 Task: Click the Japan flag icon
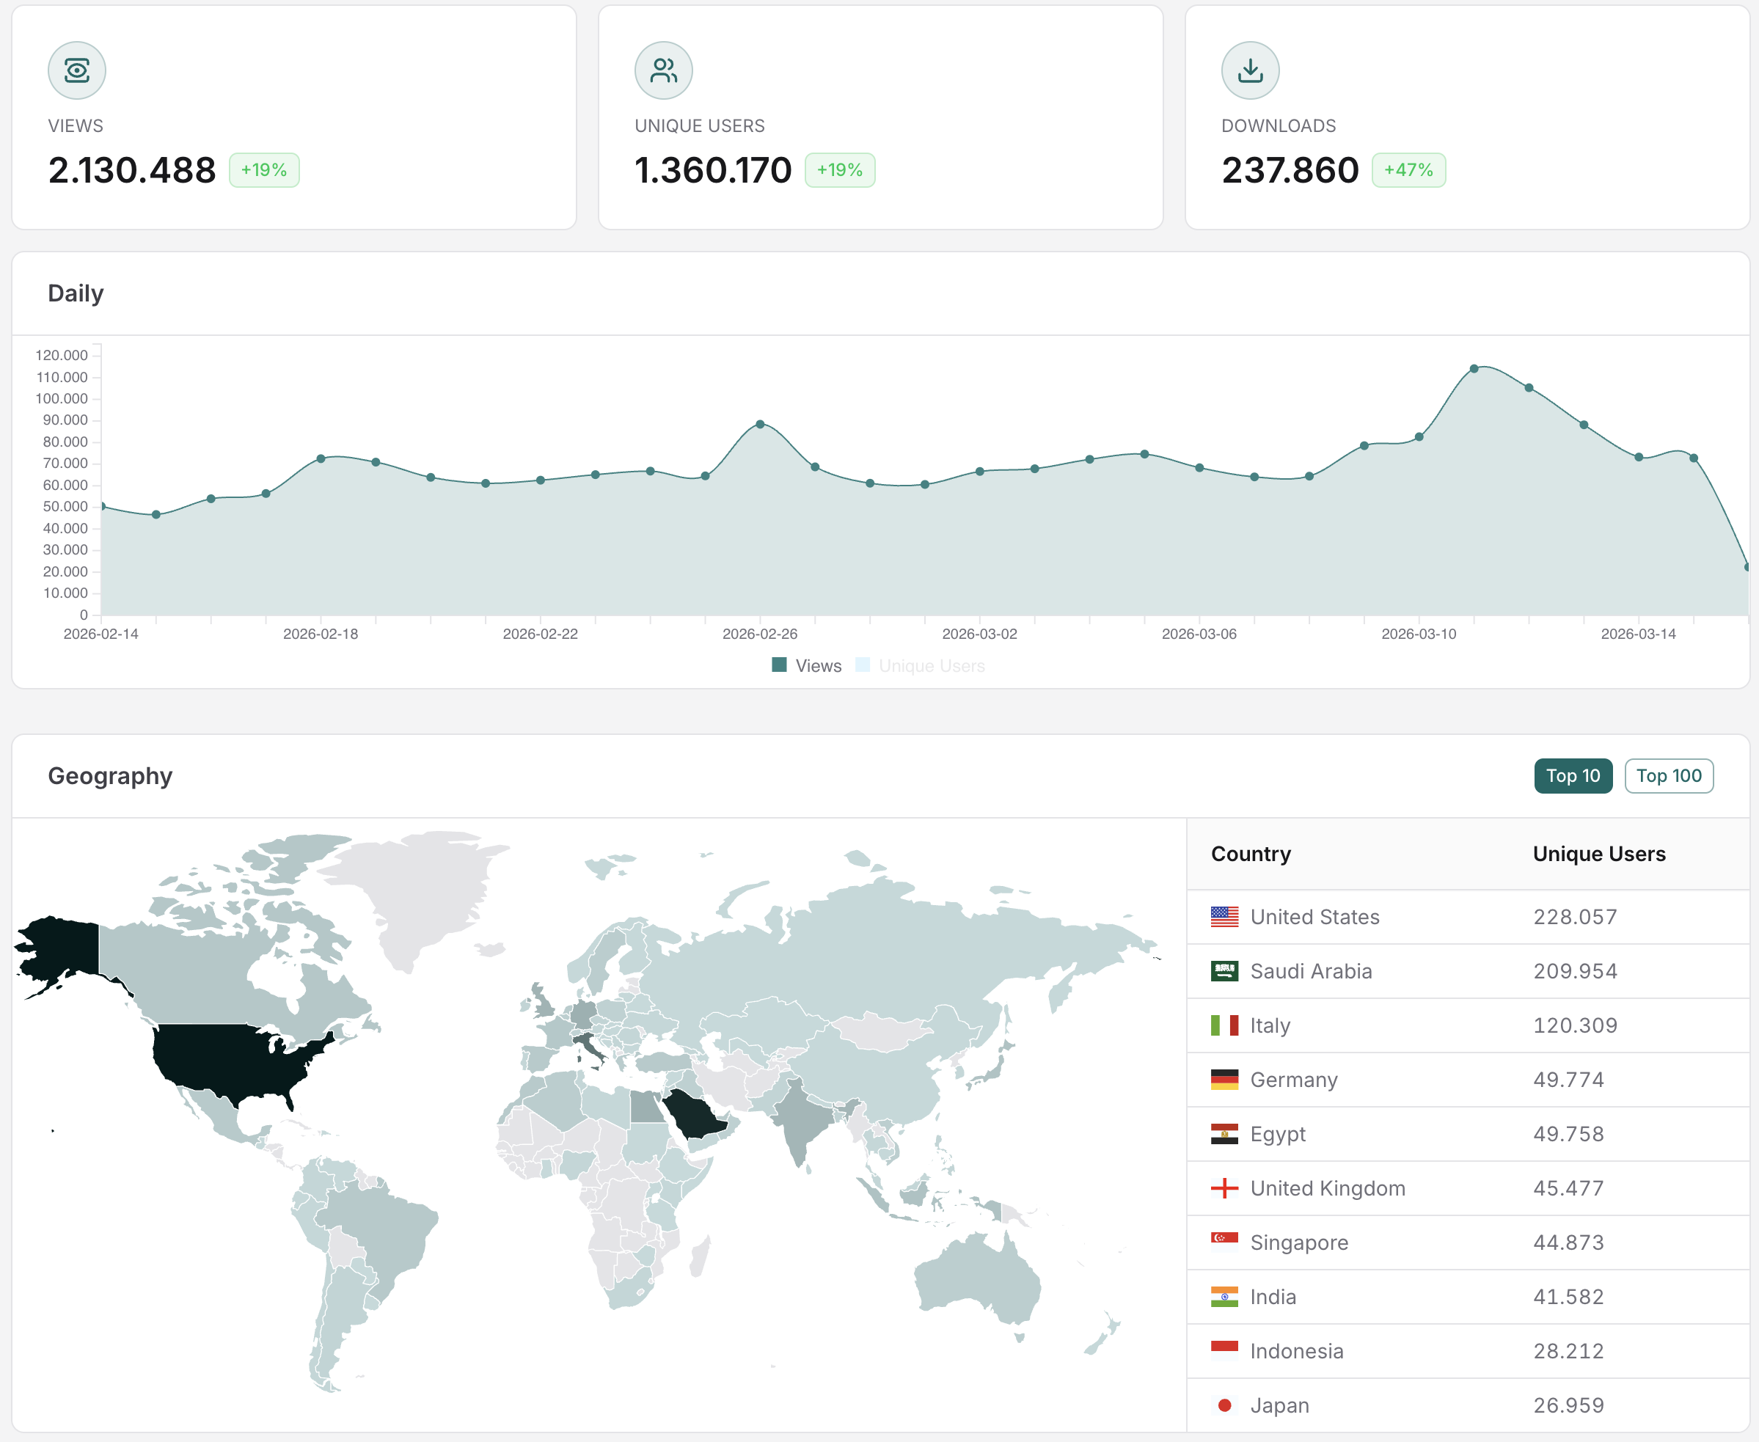[1224, 1405]
